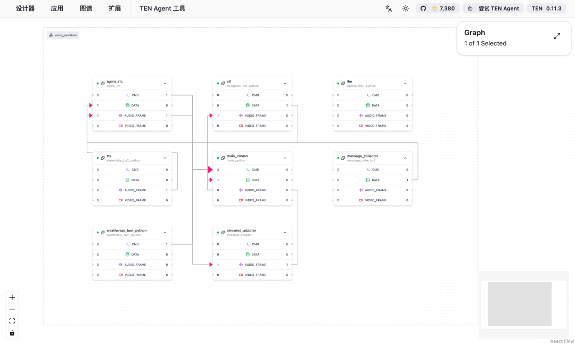Expand the Graph panel with arrows icon
Image resolution: width=575 pixels, height=345 pixels.
click(557, 36)
